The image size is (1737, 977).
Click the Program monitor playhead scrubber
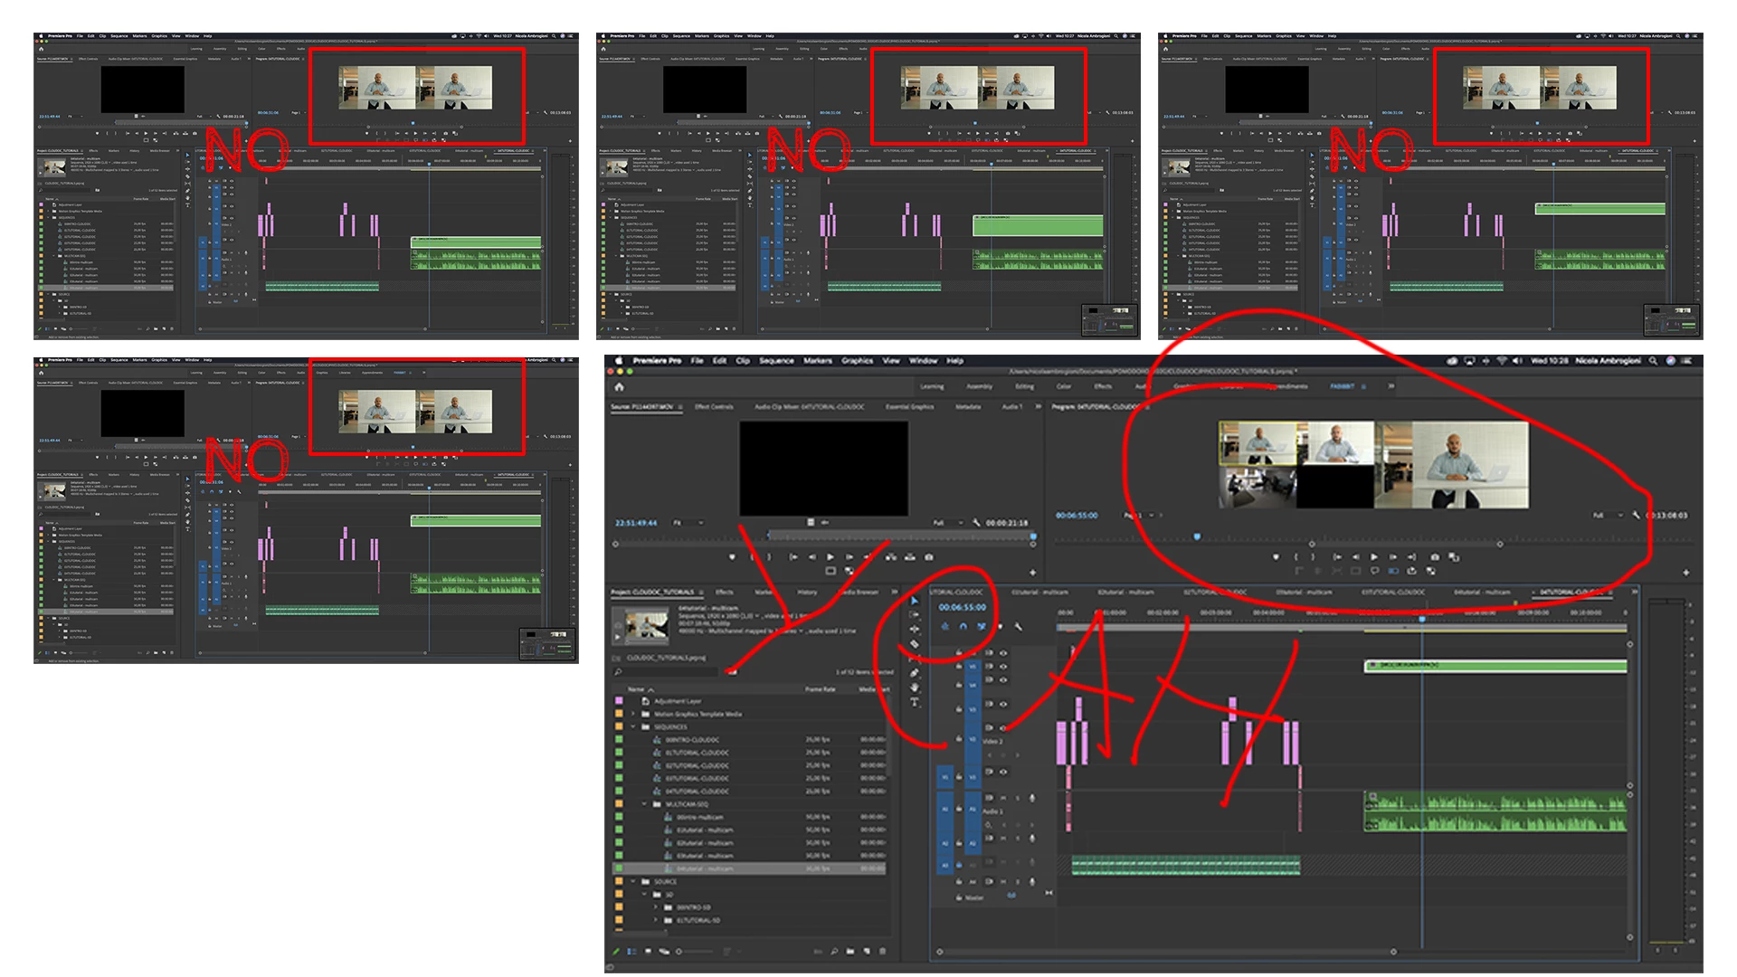(1197, 536)
